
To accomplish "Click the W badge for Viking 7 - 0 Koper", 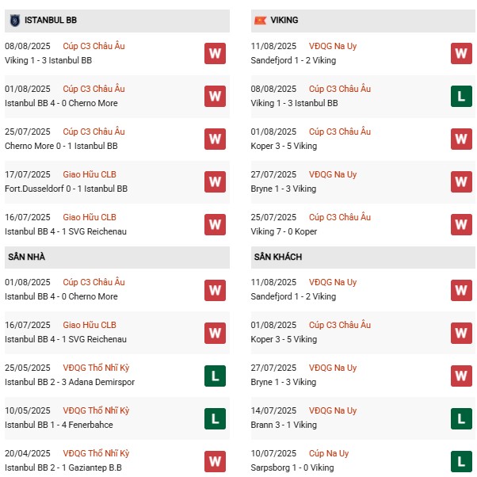I will (461, 224).
